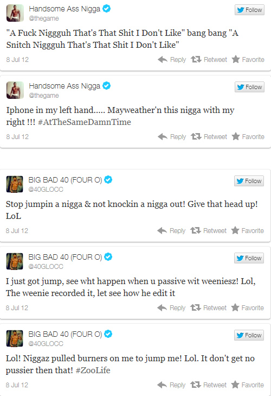This screenshot has height=396, width=271.
Task: Follow @40GLOCC on Stop jumpin tweet
Action: 249,181
